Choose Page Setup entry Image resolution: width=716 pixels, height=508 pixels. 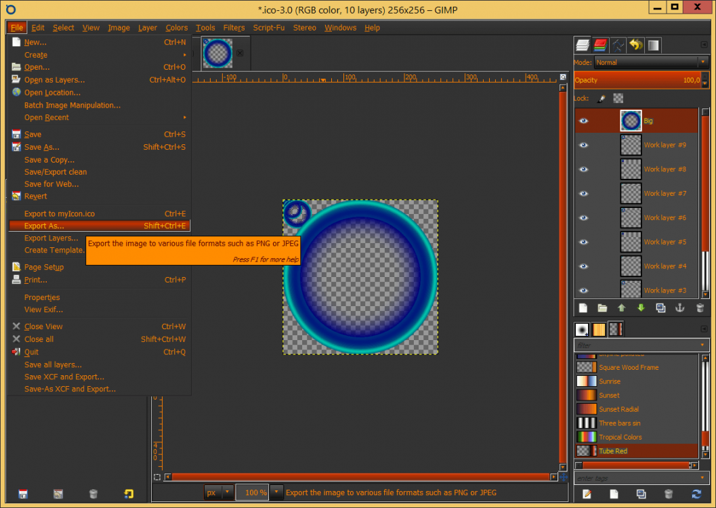point(99,267)
